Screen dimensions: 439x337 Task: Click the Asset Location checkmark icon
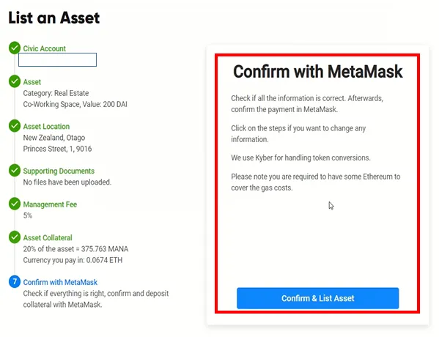(15, 126)
